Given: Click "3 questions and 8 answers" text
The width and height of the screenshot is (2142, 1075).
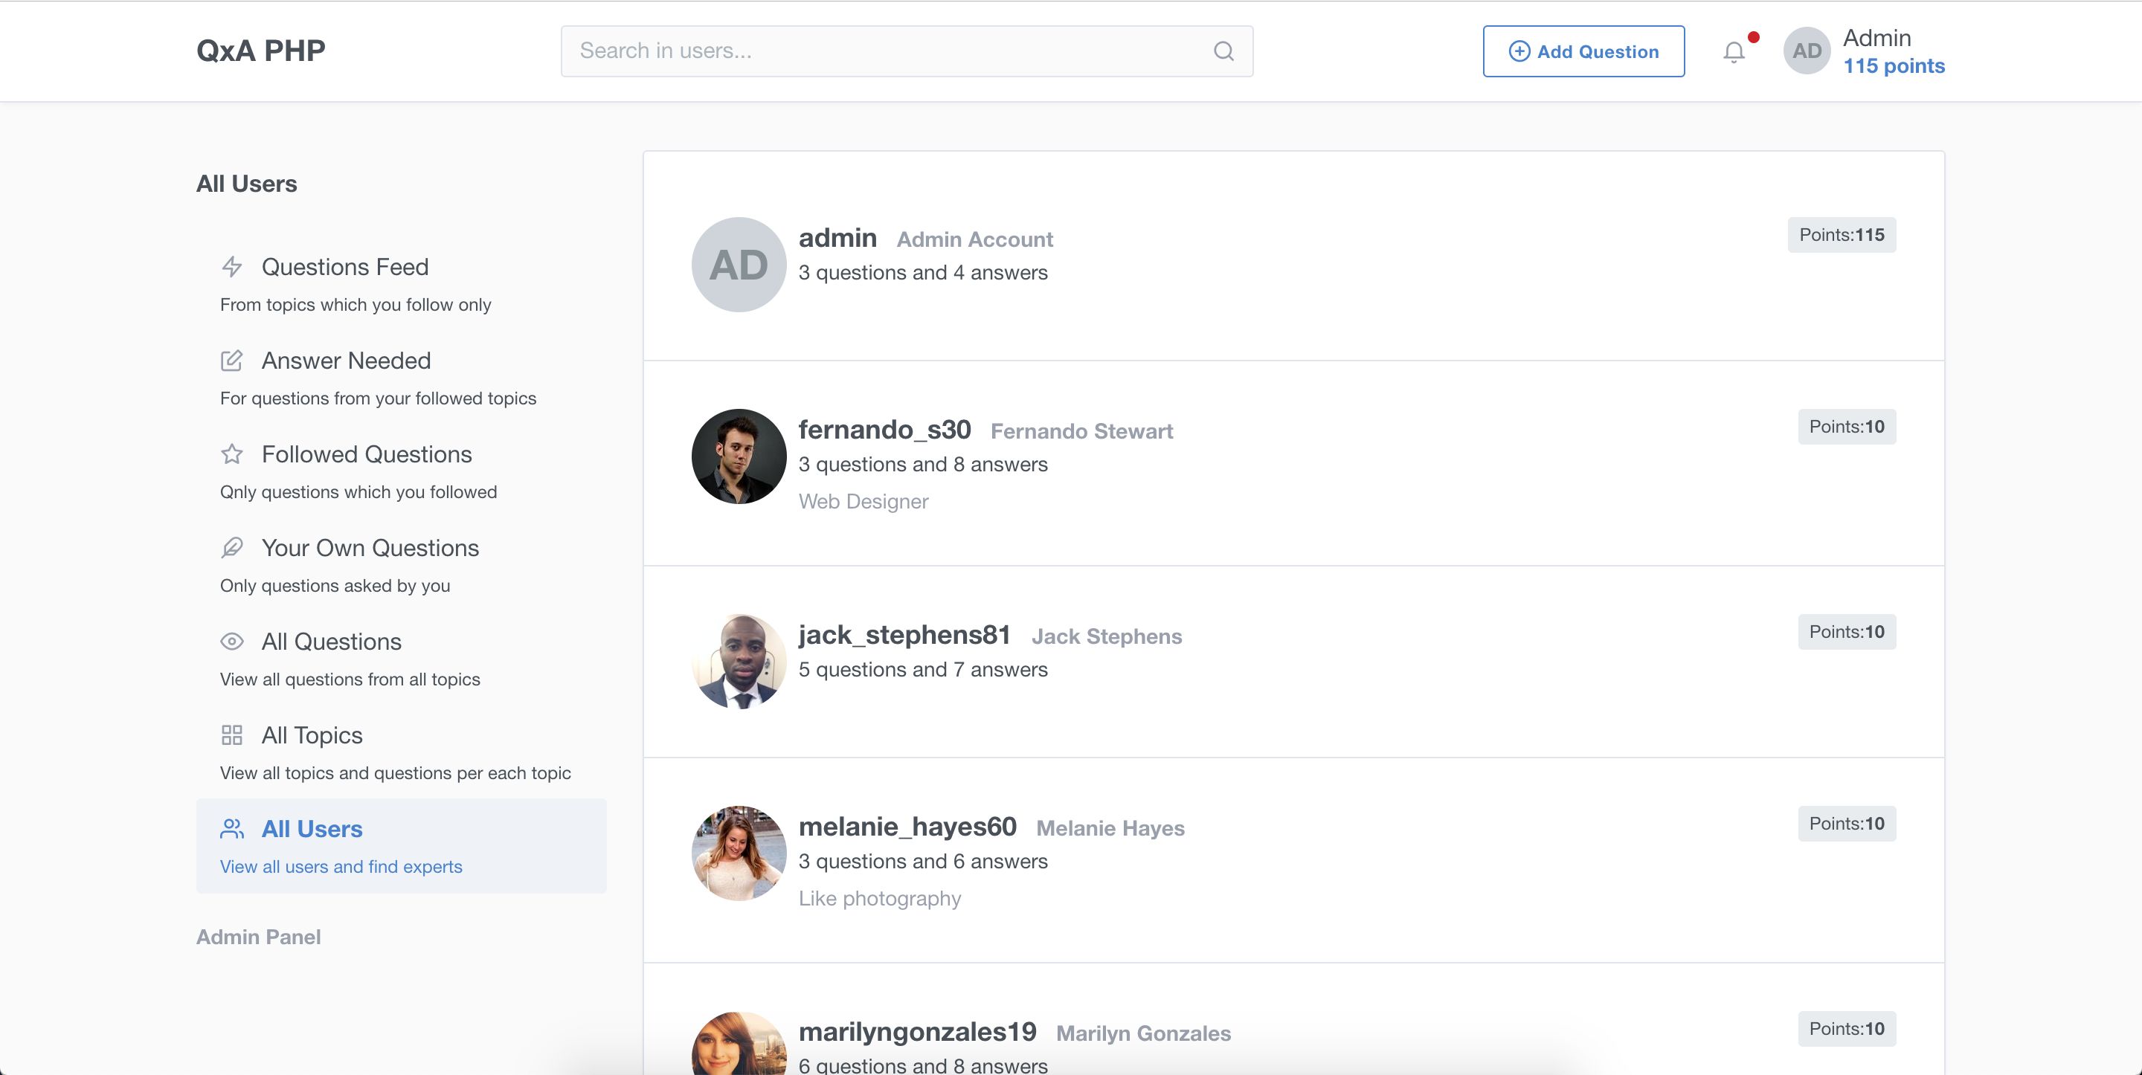Looking at the screenshot, I should click(923, 464).
